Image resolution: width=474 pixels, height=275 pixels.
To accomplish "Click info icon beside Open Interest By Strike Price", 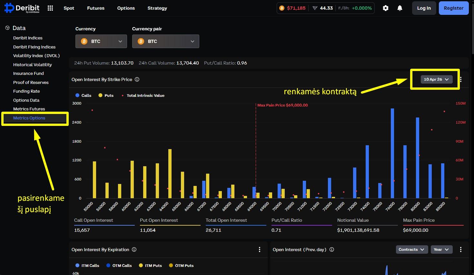I will coord(137,79).
